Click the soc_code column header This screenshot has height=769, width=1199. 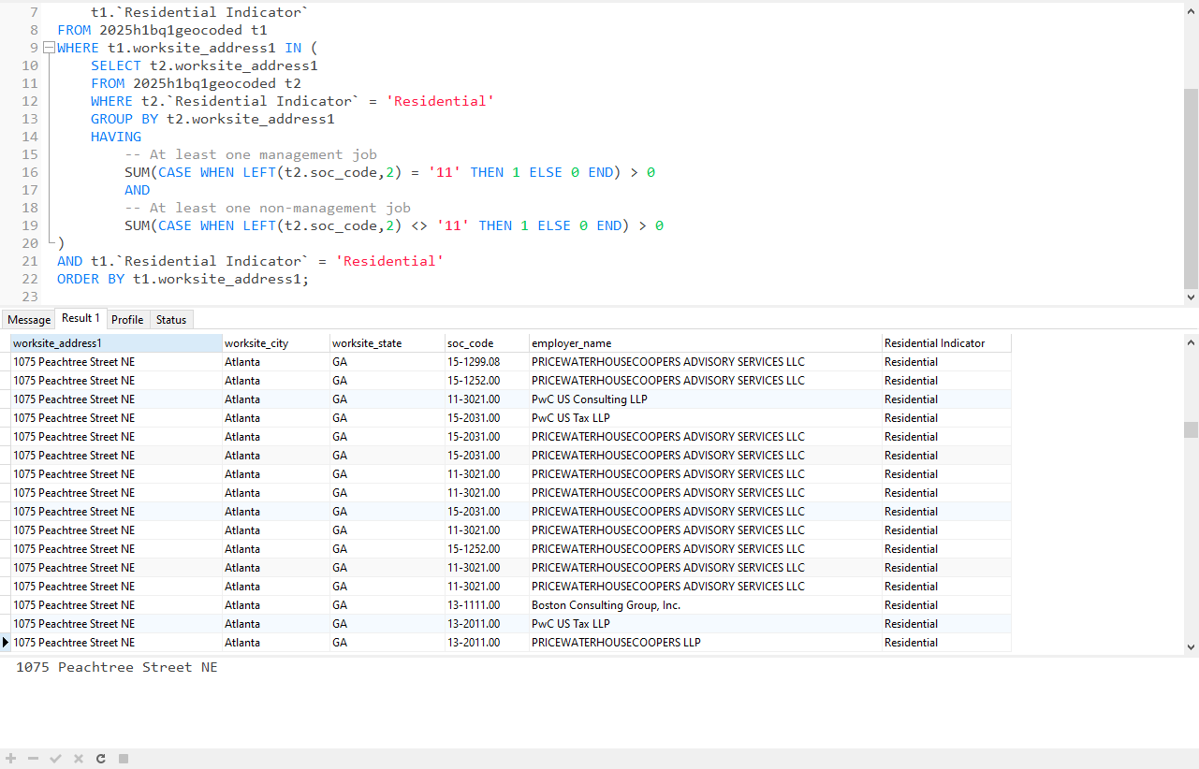(487, 343)
